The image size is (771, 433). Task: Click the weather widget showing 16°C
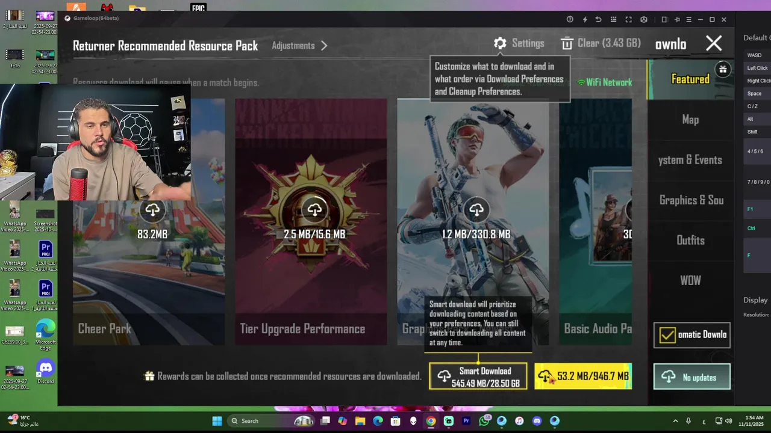click(x=24, y=421)
